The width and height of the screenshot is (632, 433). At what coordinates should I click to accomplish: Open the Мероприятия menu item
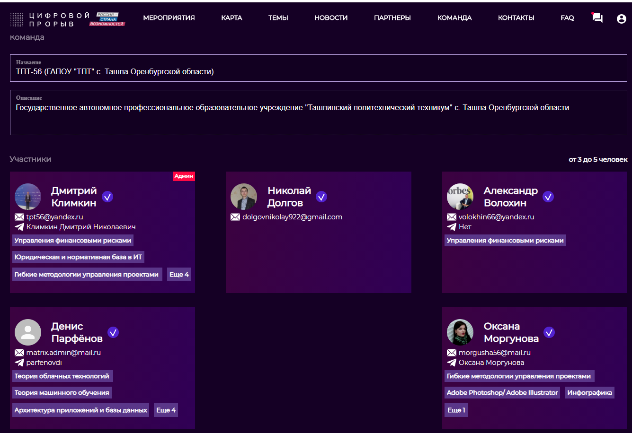(x=169, y=18)
